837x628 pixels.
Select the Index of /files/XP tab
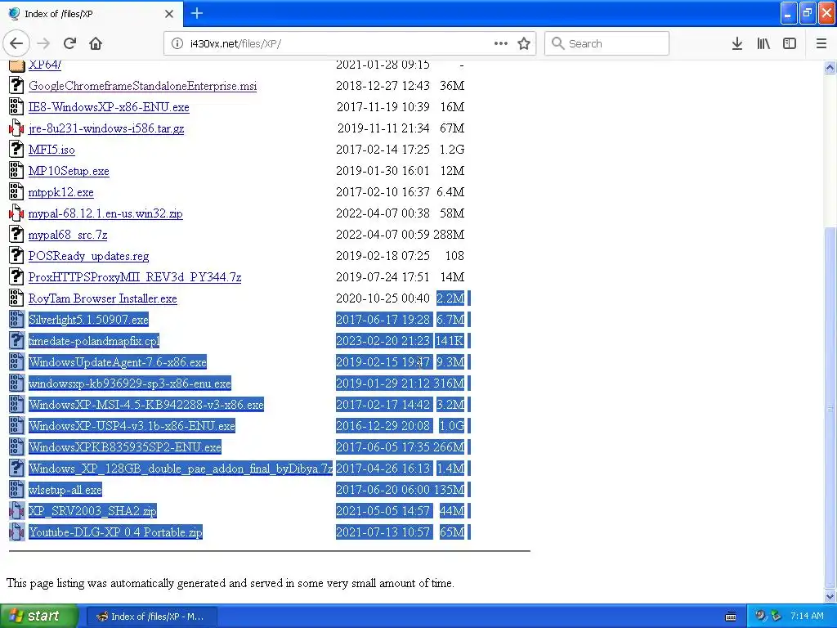click(92, 14)
